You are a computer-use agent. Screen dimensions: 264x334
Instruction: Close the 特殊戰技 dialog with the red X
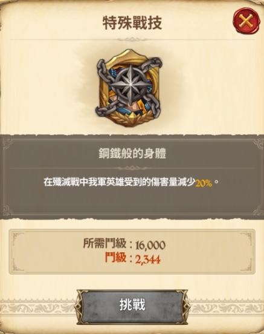click(x=246, y=21)
